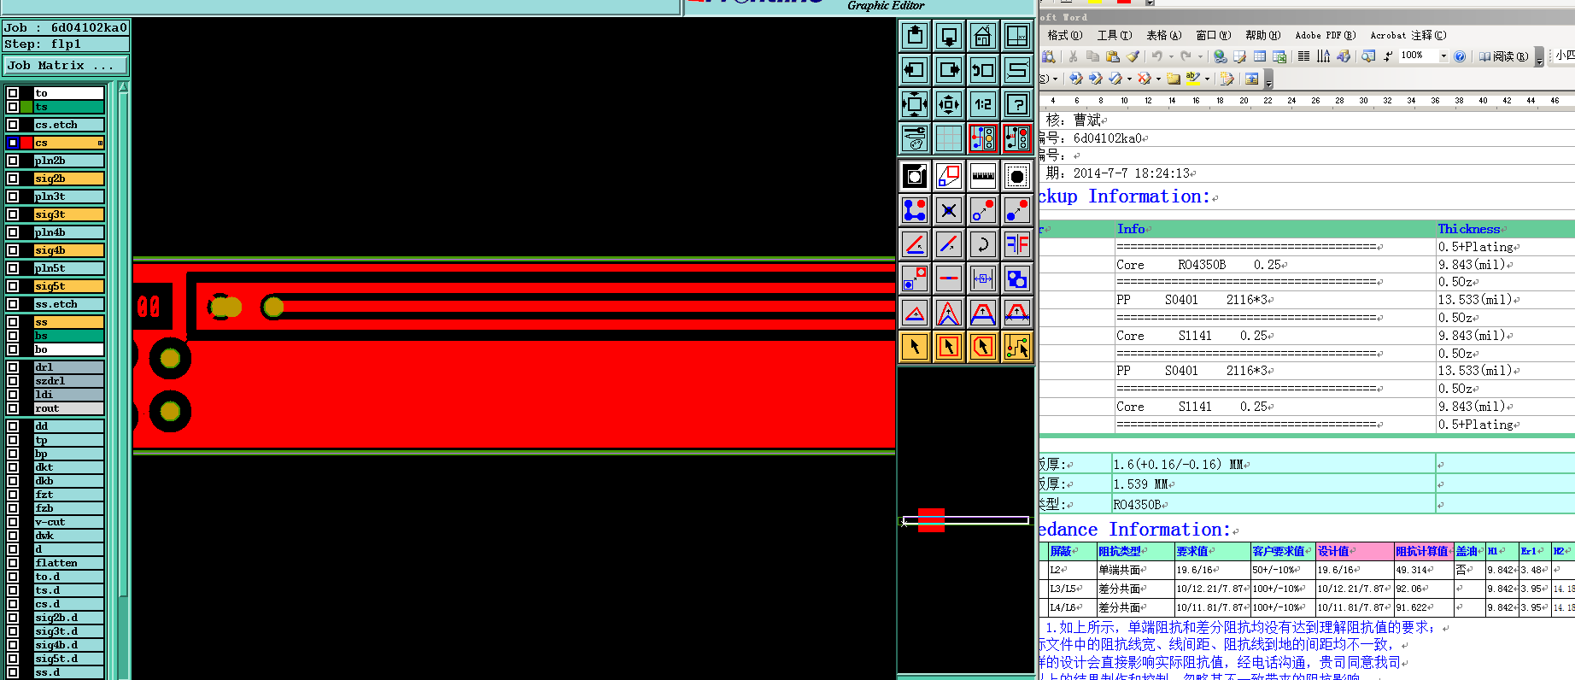Select the bo layer name
Screen dimensions: 1575x680
click(x=68, y=349)
